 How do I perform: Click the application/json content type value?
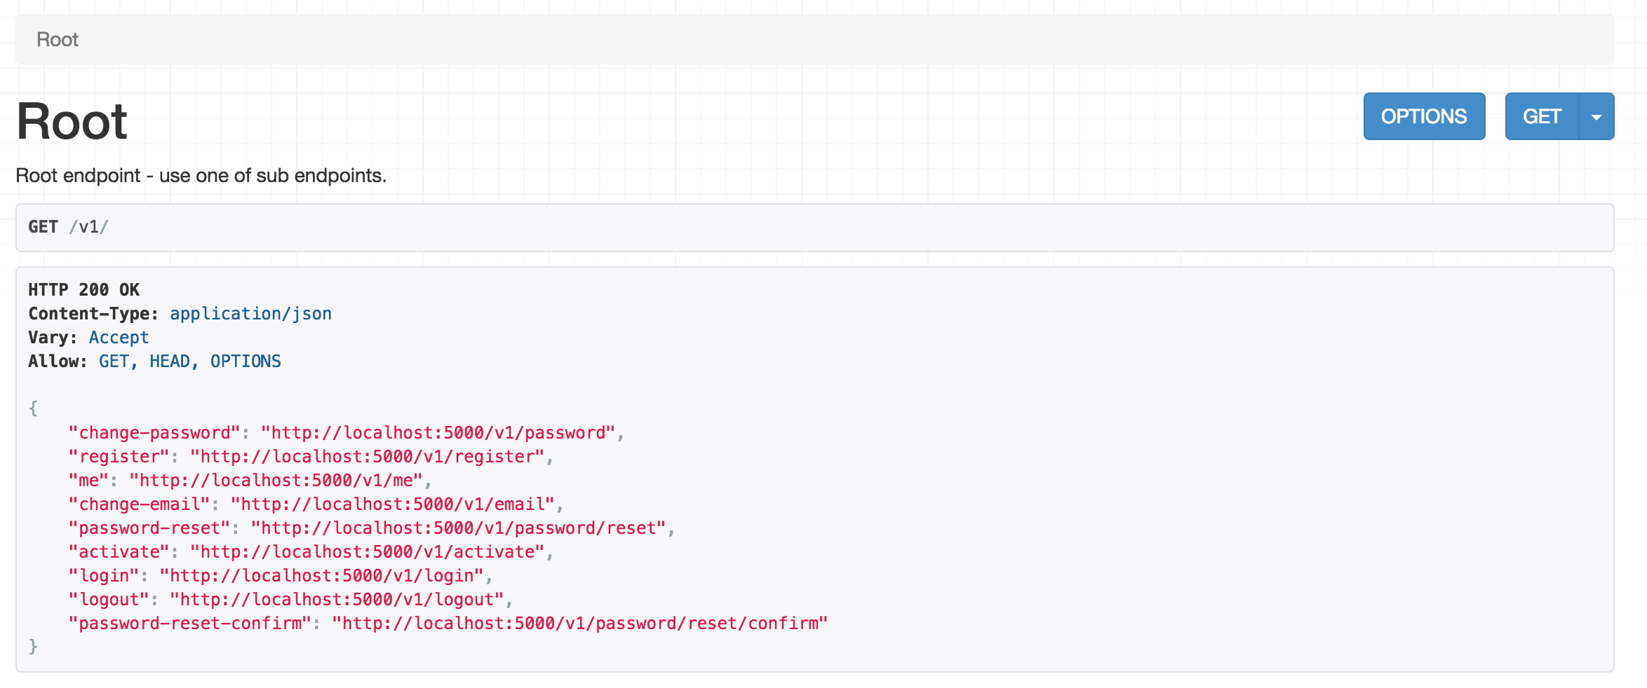(250, 314)
